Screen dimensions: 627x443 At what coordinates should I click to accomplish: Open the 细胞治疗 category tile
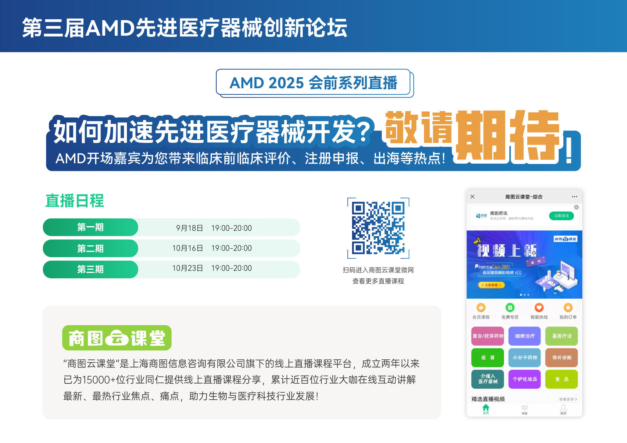tap(525, 336)
